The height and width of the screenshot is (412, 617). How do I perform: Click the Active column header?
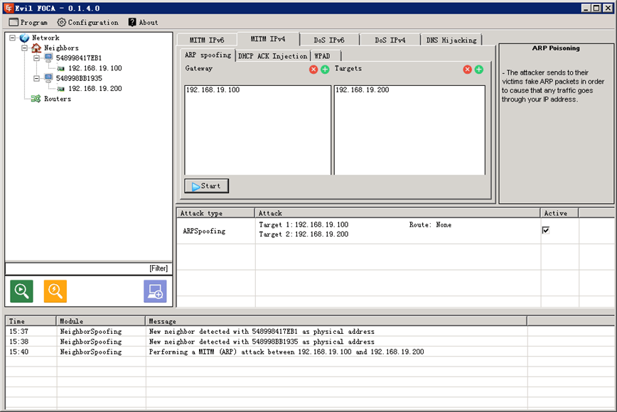[559, 213]
